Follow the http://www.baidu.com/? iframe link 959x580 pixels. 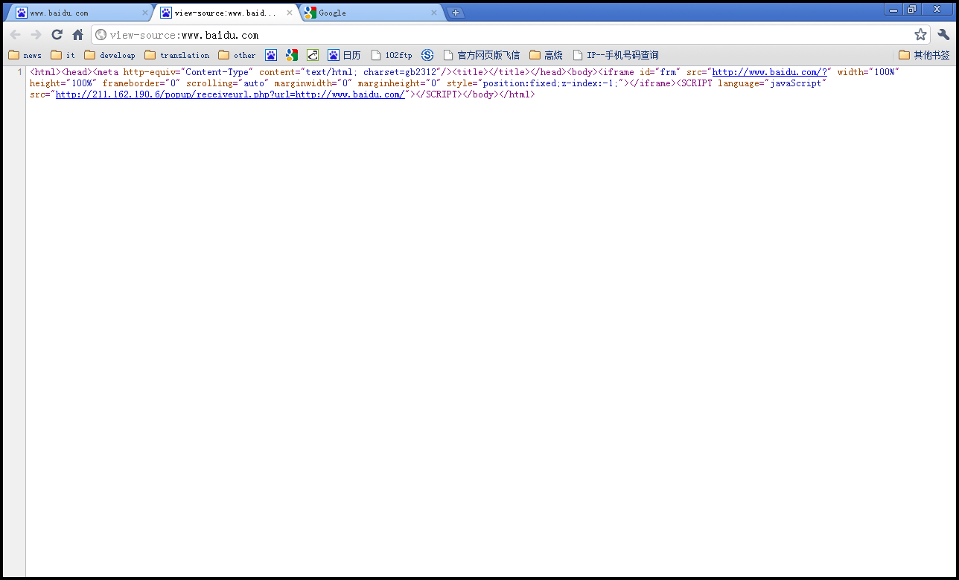(x=771, y=73)
